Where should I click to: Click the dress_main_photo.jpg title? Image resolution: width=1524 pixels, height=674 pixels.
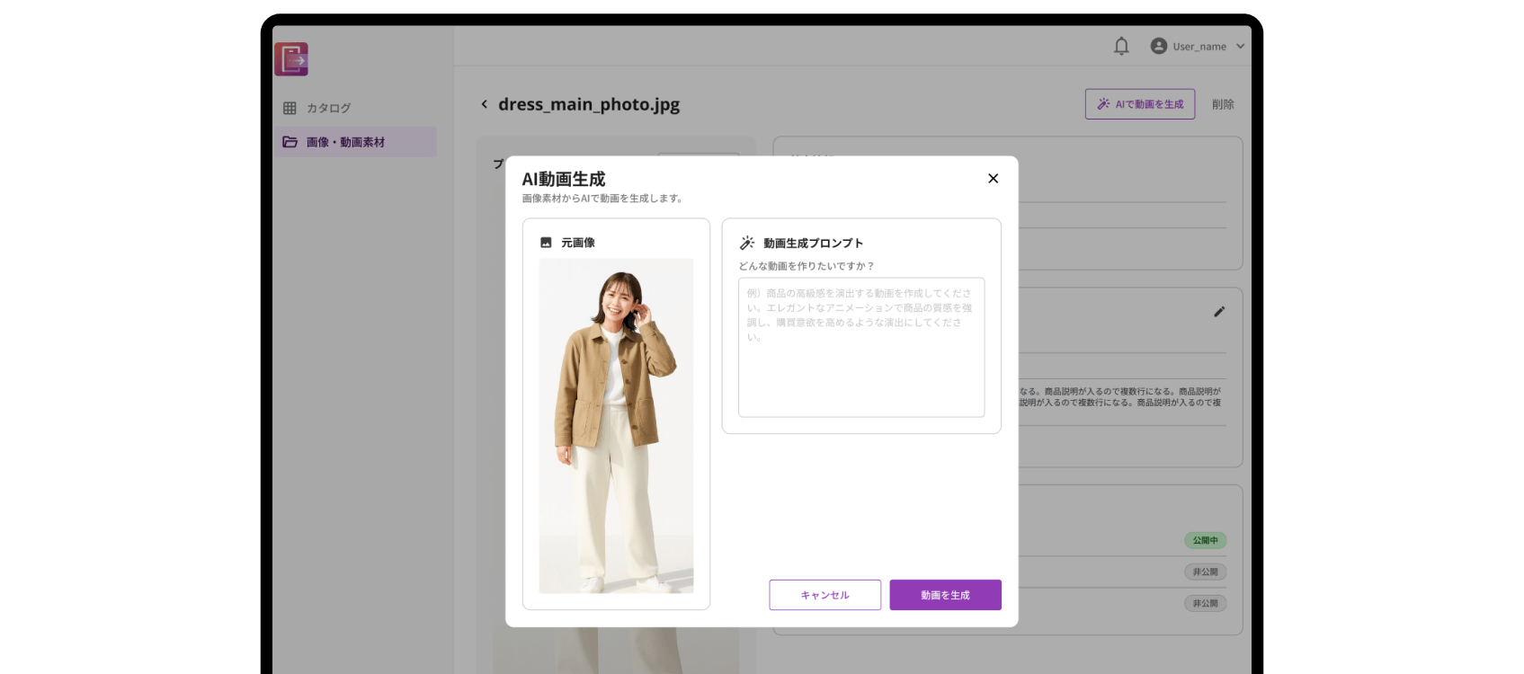point(589,104)
